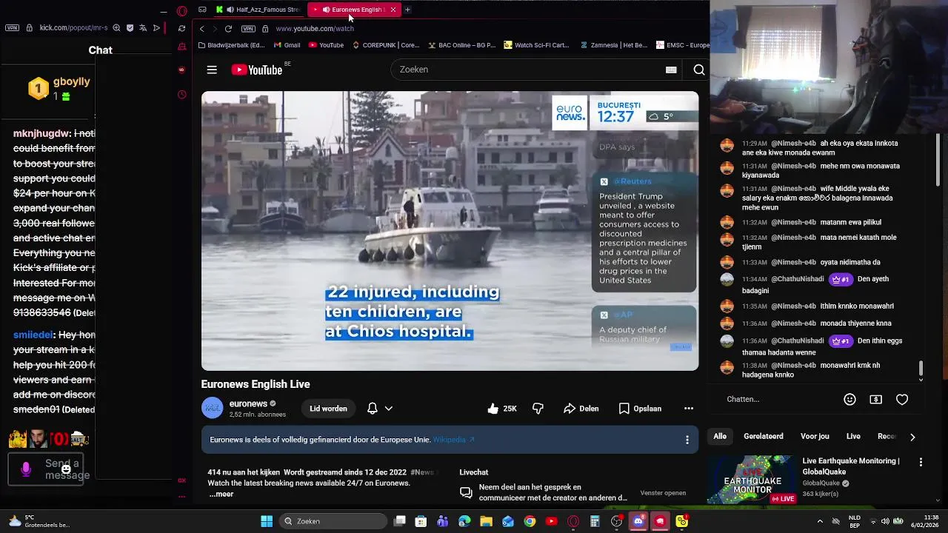Viewport: 948px width, 533px height.
Task: Open the on-screen keyboard in search box
Action: coord(671,70)
